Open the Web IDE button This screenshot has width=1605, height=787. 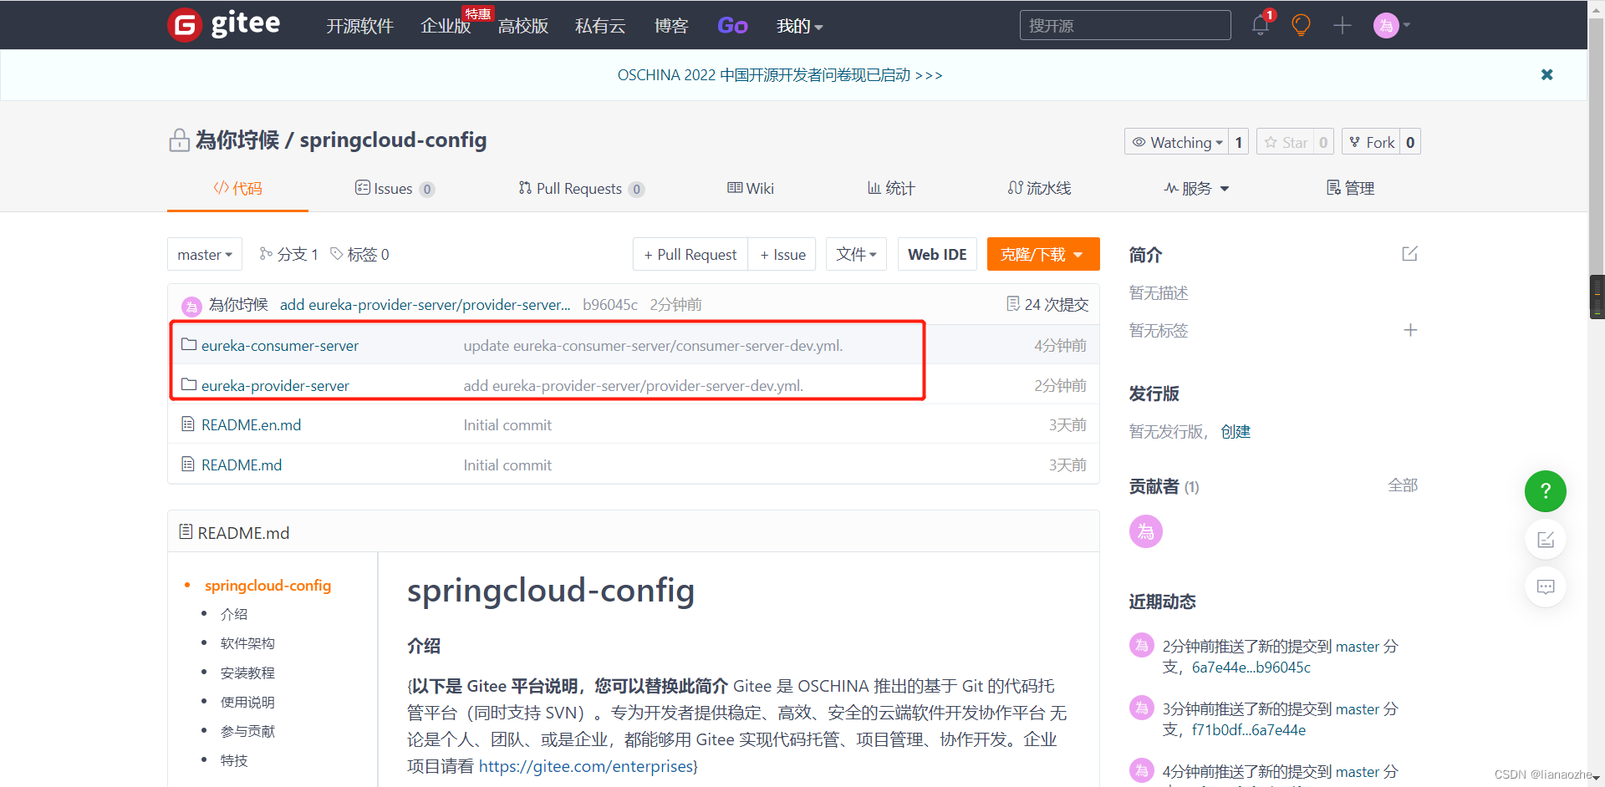(x=937, y=254)
